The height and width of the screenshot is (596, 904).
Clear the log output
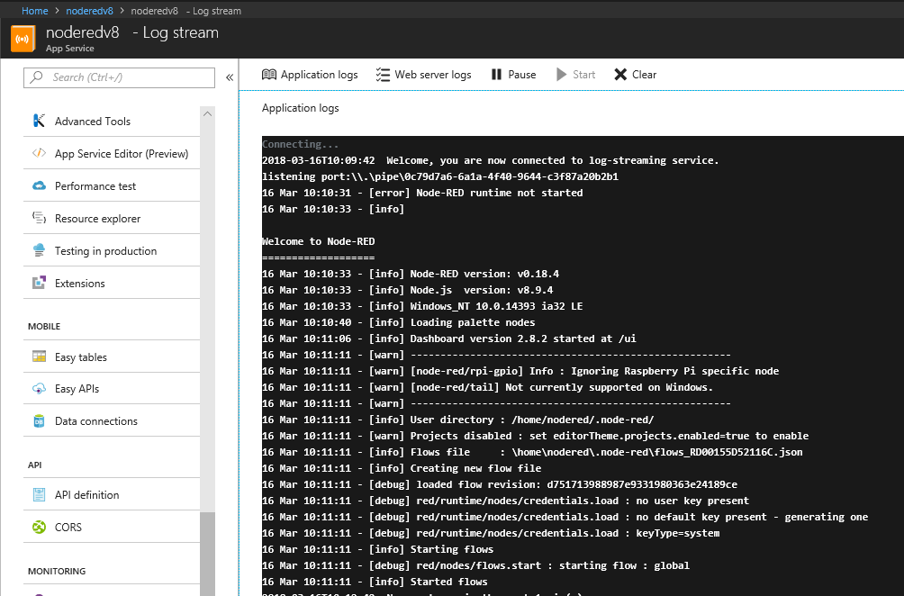tap(636, 75)
